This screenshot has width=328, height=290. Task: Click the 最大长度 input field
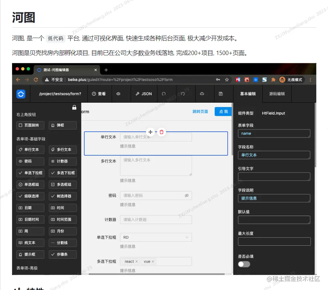click(x=274, y=241)
